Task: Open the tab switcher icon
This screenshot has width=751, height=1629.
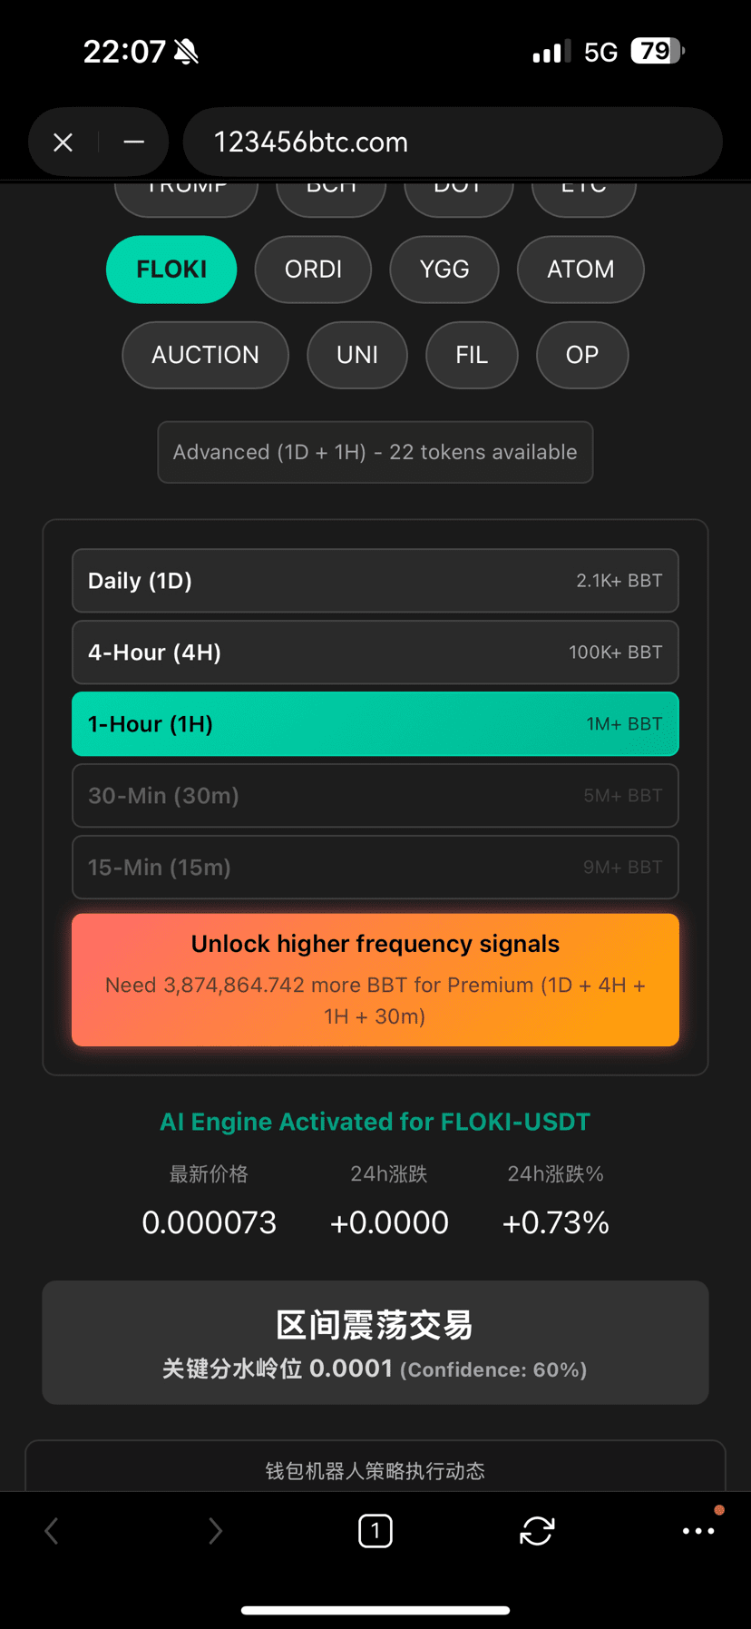Action: [375, 1531]
